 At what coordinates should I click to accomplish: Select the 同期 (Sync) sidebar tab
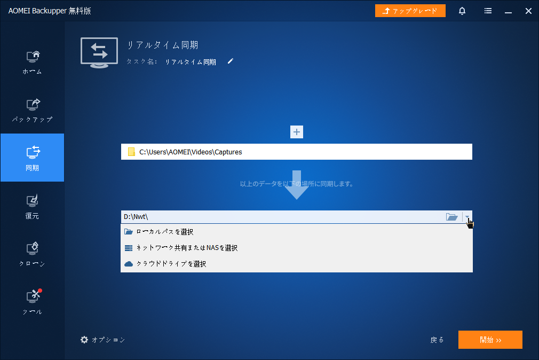coord(33,158)
